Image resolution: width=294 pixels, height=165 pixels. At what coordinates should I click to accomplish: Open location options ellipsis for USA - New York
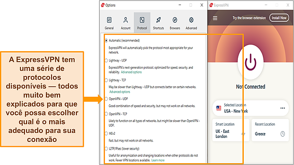(x=283, y=108)
